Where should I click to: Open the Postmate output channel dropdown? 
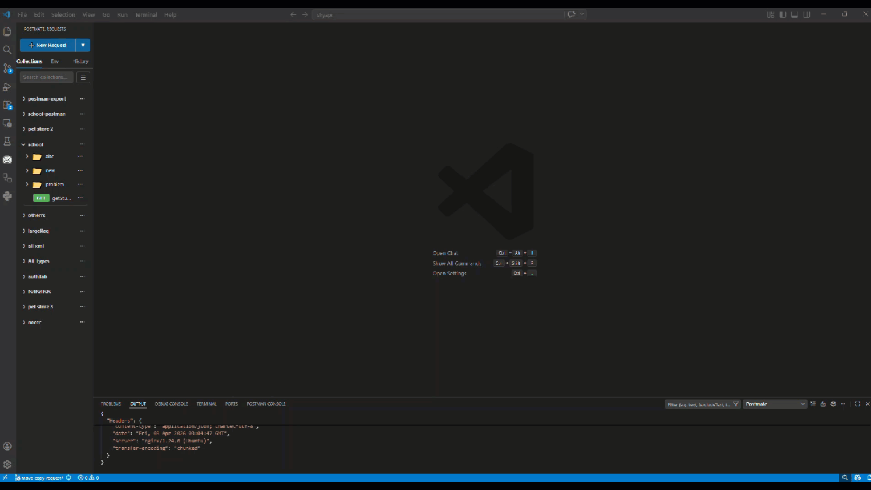[775, 404]
